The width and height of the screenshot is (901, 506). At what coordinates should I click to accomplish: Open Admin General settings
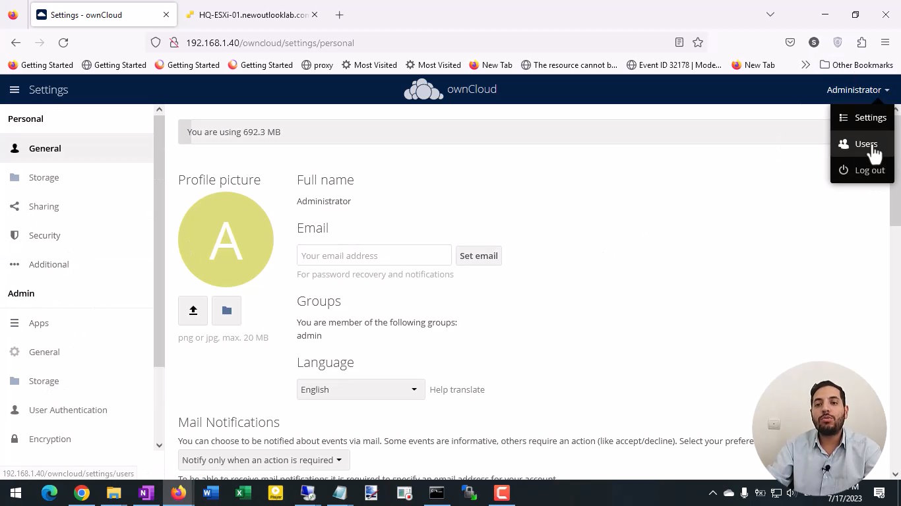(x=77, y=352)
